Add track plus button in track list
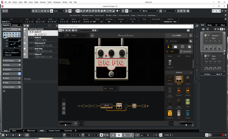Image resolution: width=228 pixels, height=139 pixels. [x=25, y=26]
